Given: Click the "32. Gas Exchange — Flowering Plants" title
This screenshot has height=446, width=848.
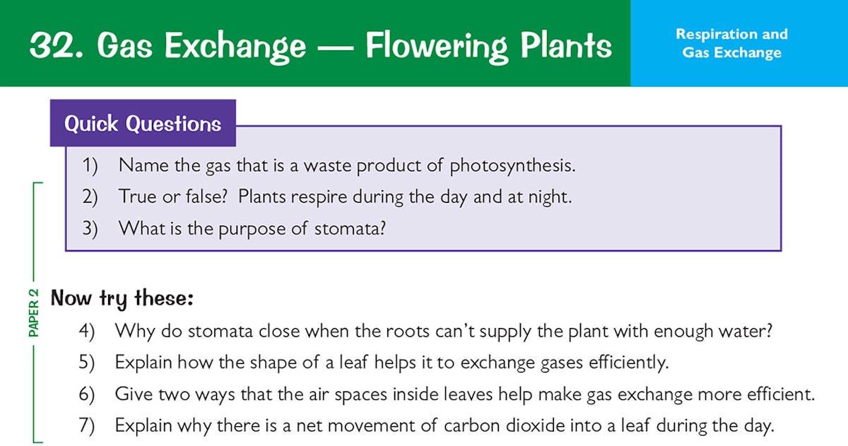Looking at the screenshot, I should tap(320, 45).
